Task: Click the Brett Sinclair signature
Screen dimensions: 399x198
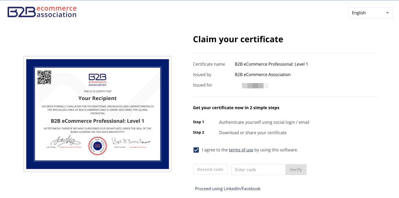Action: click(x=131, y=141)
